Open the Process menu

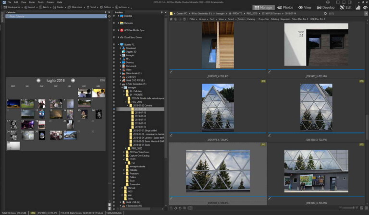50,2
